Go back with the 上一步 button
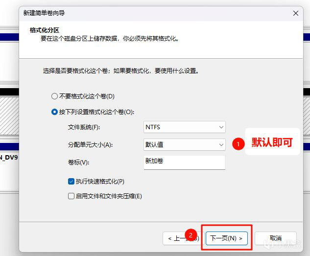 [x=181, y=238]
